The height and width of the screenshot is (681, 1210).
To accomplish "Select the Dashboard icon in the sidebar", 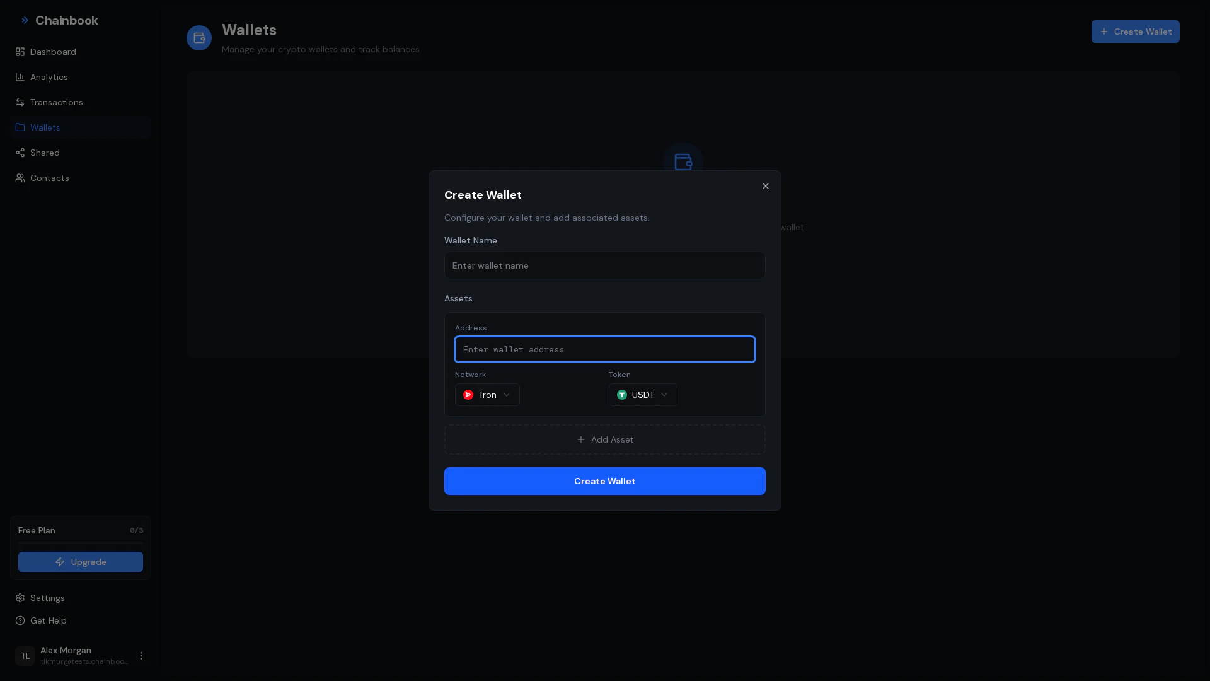I will coord(20,52).
